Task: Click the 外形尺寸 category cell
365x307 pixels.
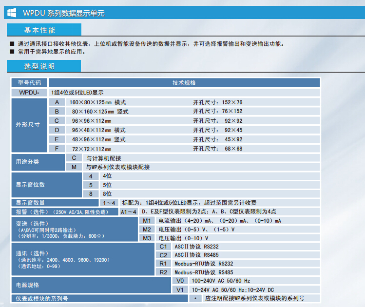Action: (28, 125)
